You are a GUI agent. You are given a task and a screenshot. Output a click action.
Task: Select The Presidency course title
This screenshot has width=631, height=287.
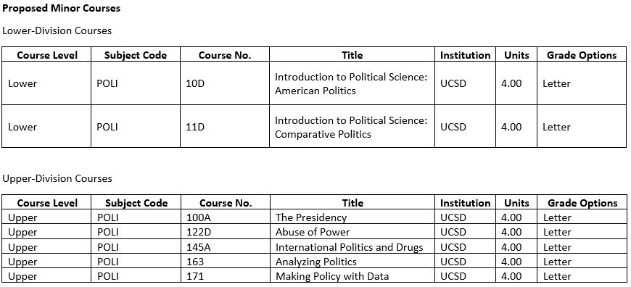coord(310,217)
